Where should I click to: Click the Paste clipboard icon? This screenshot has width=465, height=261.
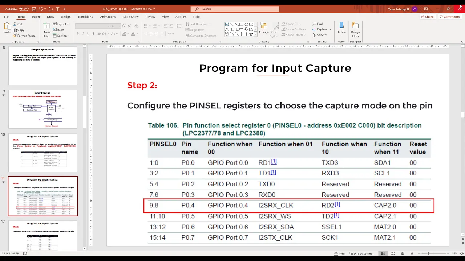tap(7, 26)
